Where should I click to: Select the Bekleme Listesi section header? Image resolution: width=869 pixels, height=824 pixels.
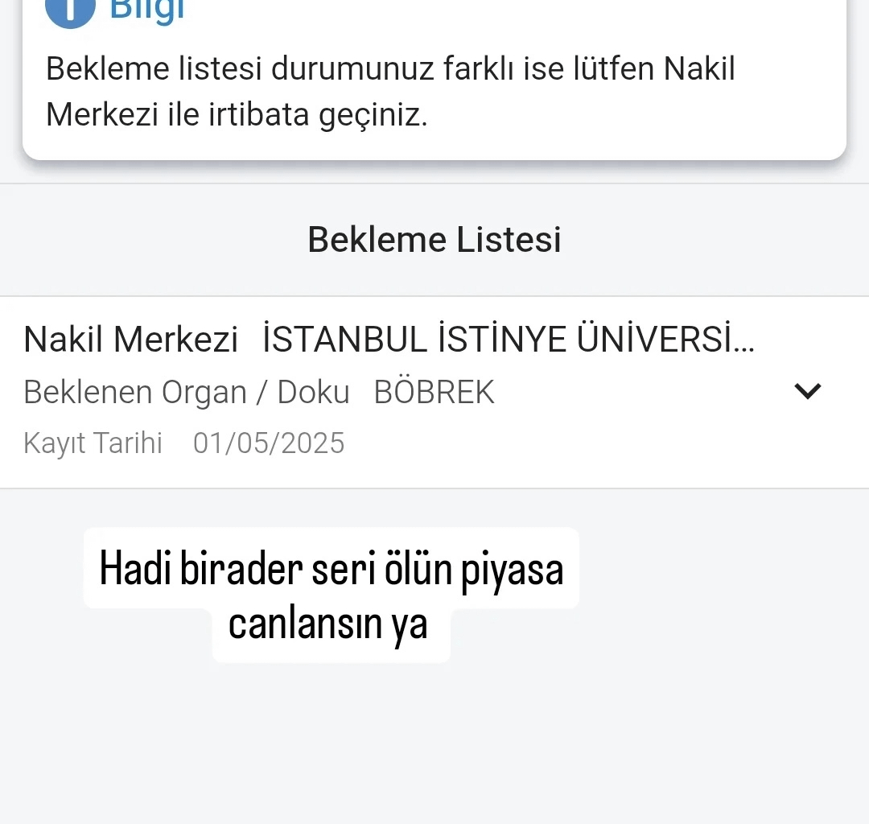pyautogui.click(x=434, y=239)
